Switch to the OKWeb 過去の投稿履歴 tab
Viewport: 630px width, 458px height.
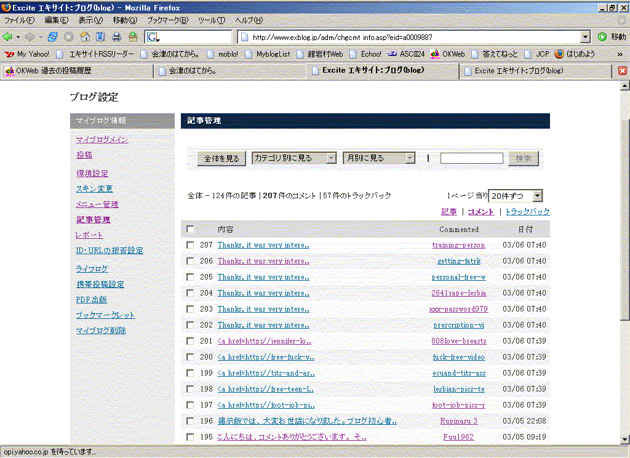pyautogui.click(x=77, y=71)
